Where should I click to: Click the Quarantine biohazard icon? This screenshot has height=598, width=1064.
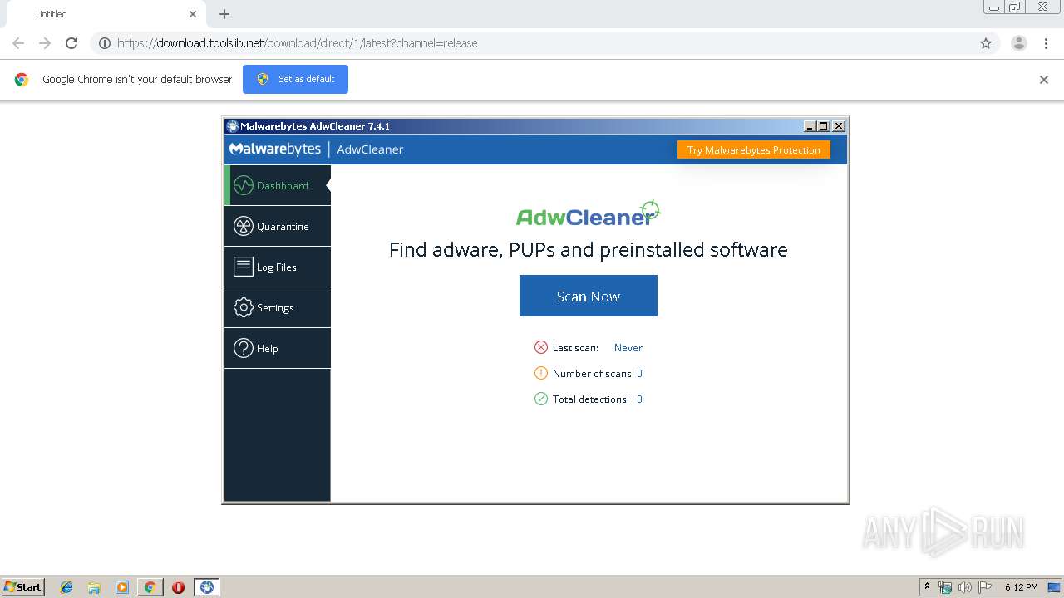[244, 226]
